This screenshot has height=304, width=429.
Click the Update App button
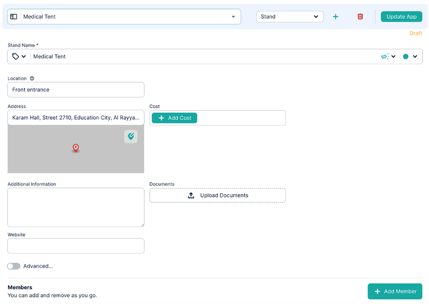[401, 17]
